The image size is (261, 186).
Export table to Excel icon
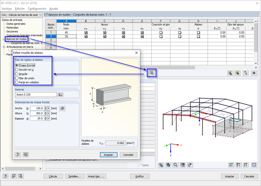click(230, 73)
